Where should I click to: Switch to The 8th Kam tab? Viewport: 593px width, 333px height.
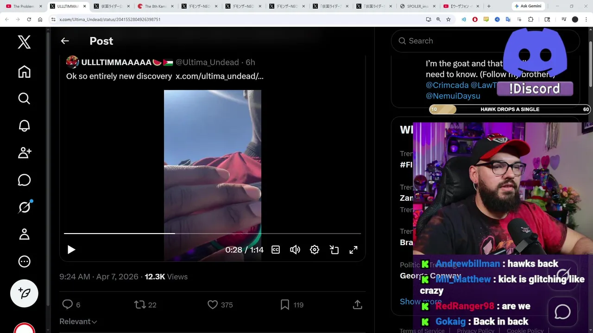(x=156, y=6)
